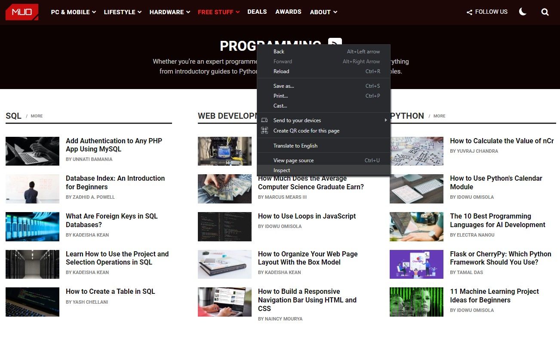
Task: Open the search magnifier icon
Action: coord(545,12)
